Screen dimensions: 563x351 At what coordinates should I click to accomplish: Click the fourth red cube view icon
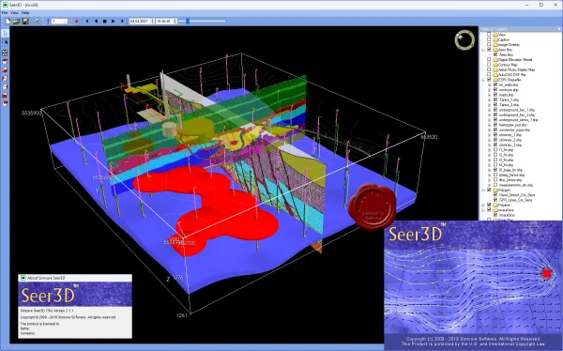[x=5, y=86]
